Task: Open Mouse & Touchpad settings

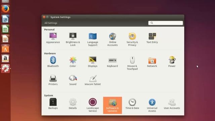Action: [x=132, y=63]
